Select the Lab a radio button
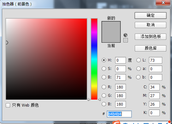Viewport: 172px width, 124px height. coord(139,69)
